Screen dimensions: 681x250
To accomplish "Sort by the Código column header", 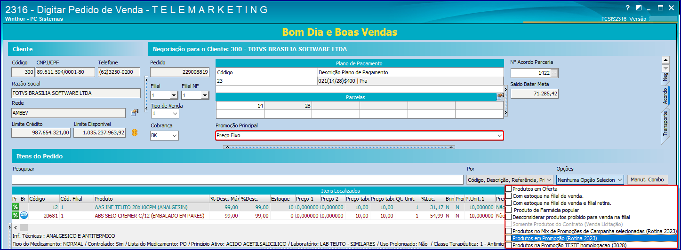I will click(x=43, y=199).
